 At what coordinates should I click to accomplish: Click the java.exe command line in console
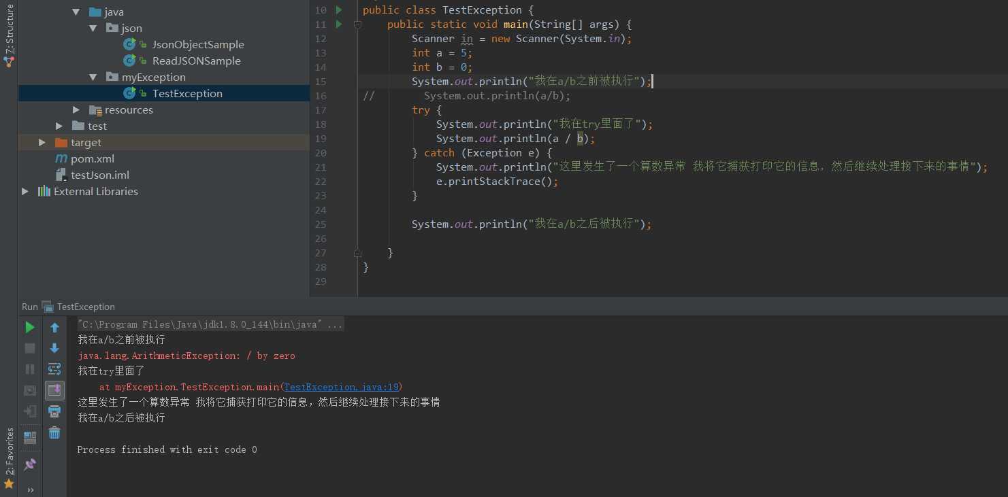coord(210,324)
